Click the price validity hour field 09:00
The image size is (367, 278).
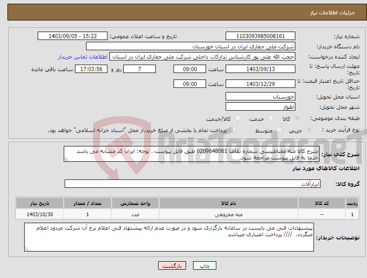(x=190, y=84)
